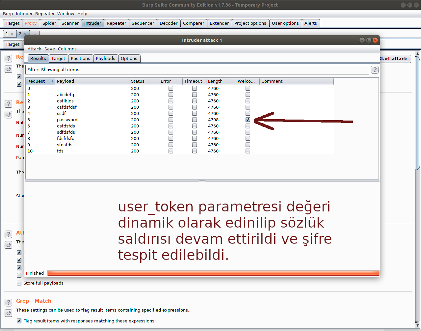The image size is (421, 331).
Task: Open the Save menu in attack window
Action: click(50, 49)
